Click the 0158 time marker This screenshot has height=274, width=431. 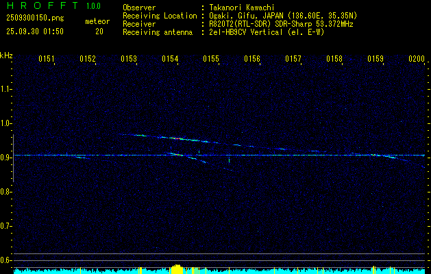tap(334, 59)
